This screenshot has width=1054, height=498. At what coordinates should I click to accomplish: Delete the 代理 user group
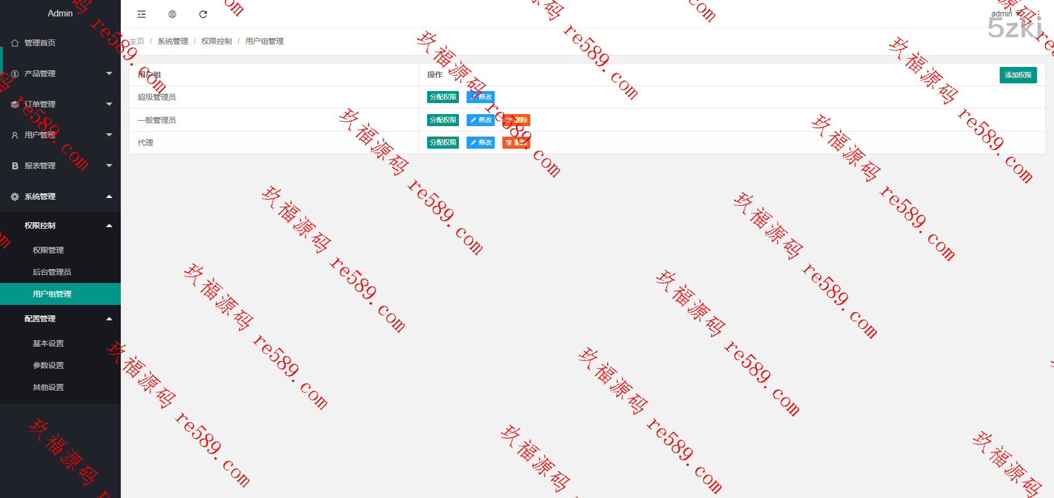click(x=516, y=143)
